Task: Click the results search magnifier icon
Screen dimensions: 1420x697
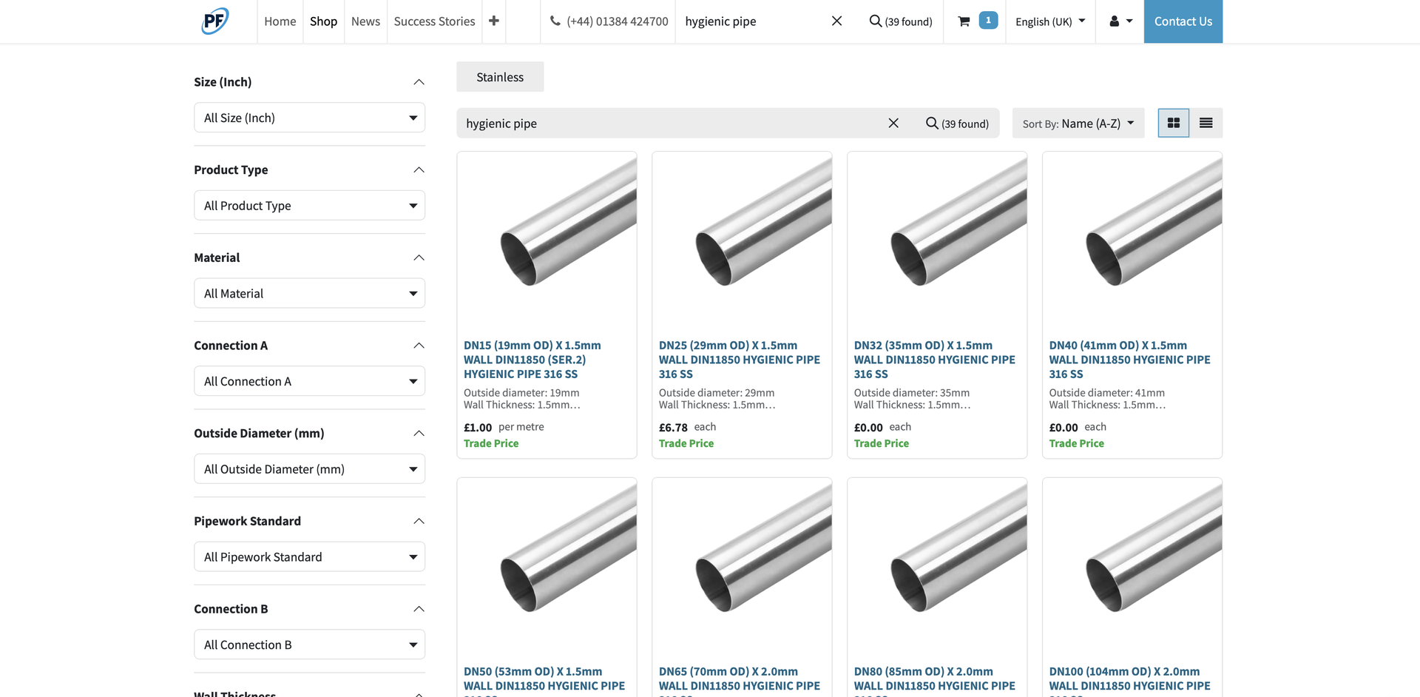Action: click(x=932, y=123)
